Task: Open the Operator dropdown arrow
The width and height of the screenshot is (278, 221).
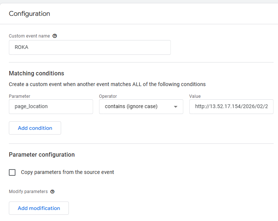Action: click(x=176, y=107)
